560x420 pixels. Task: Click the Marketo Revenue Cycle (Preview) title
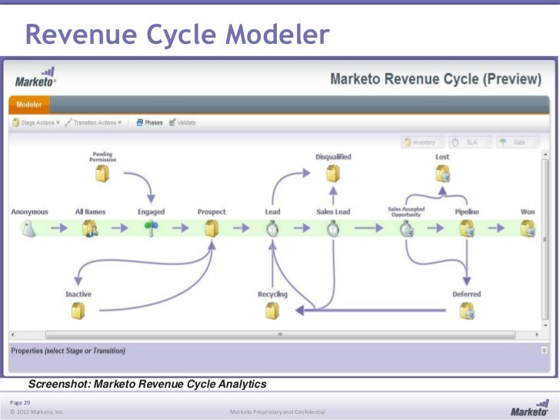435,79
